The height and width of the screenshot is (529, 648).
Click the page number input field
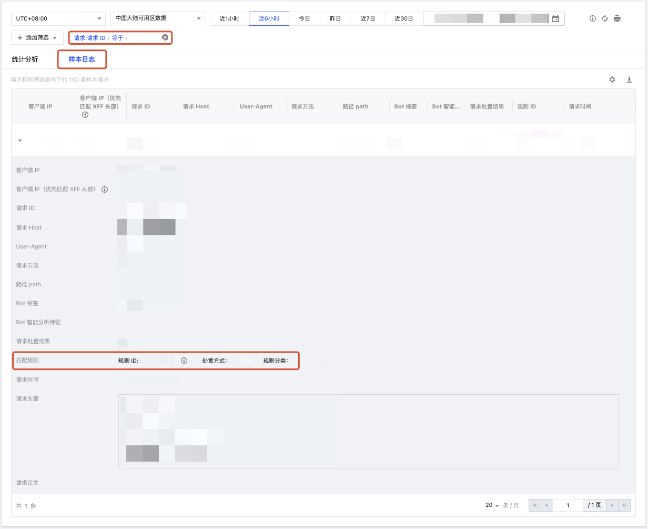pos(568,505)
